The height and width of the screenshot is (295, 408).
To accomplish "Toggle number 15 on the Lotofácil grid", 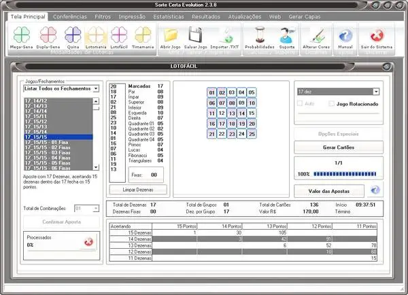I will [x=252, y=113].
